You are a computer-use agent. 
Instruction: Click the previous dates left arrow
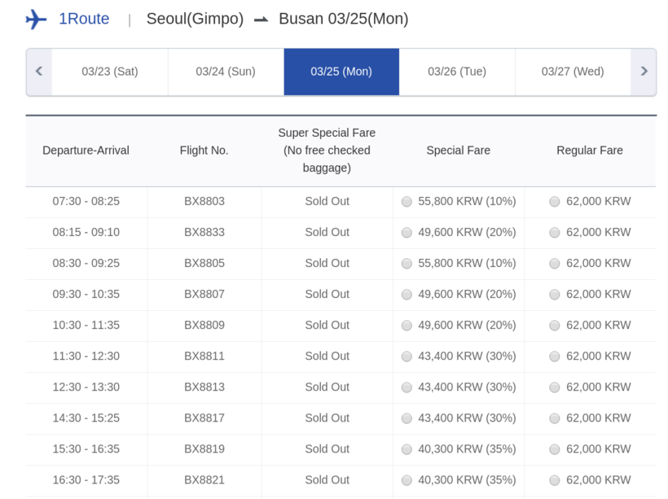coord(39,72)
